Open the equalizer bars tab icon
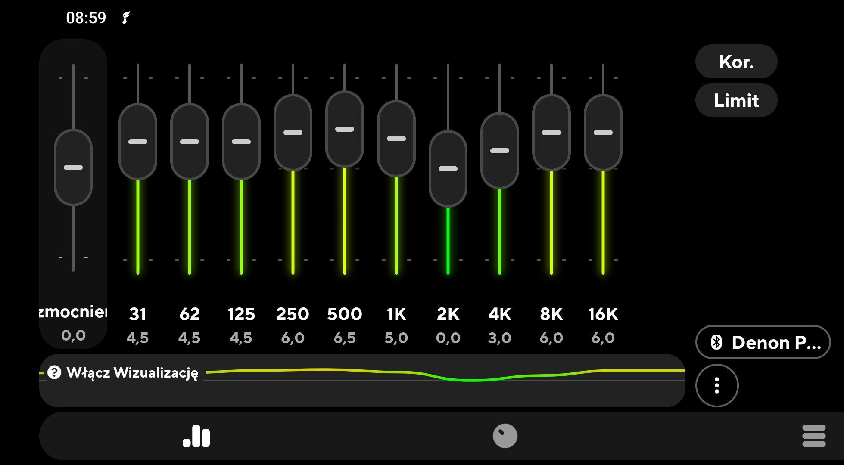844x465 pixels. (x=196, y=436)
